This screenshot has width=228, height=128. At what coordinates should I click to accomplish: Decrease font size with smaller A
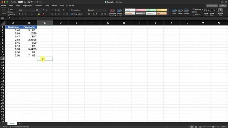coord(47,10)
